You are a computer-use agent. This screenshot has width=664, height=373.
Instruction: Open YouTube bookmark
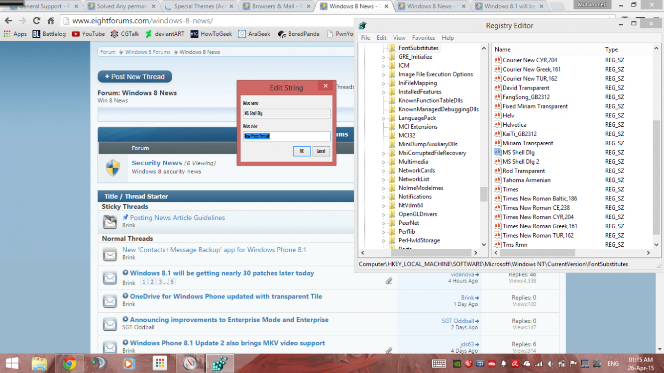coord(88,34)
